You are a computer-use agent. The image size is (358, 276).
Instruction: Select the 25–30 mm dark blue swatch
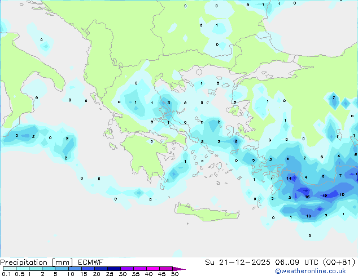coord(113,269)
